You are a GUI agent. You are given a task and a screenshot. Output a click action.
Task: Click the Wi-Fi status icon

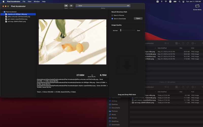(166, 2)
